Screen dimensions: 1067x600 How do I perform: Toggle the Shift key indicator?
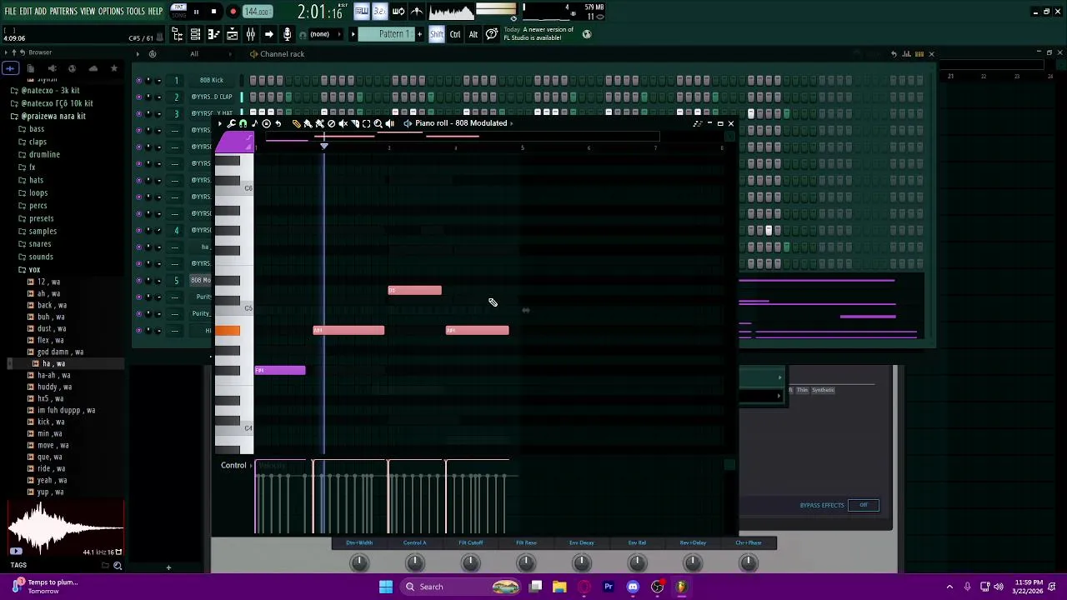[437, 34]
